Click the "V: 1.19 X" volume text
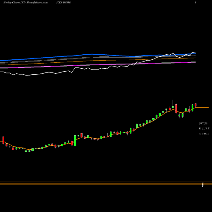Screen dimensions: 212x212 [x=204, y=128]
